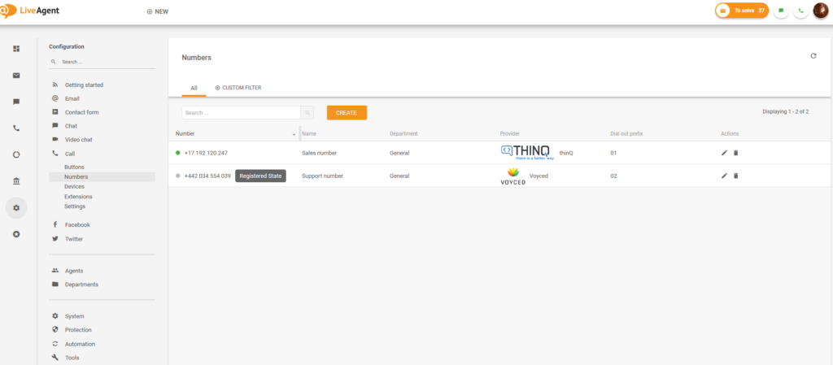Delete the Support number with trash icon
833x365 pixels.
click(x=736, y=176)
